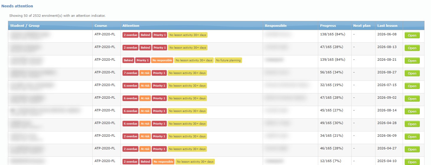431x165 pixels.
Task: Open the enrolment with last lesson 2025-04-10
Action: click(412, 162)
